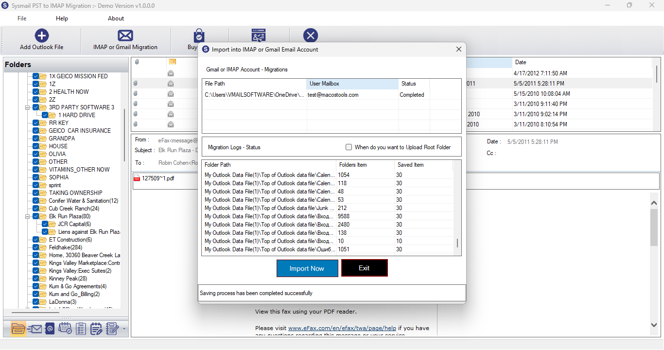The image size is (664, 350).
Task: Uncheck the LaDonna(3) folder checkbox
Action: 35,302
